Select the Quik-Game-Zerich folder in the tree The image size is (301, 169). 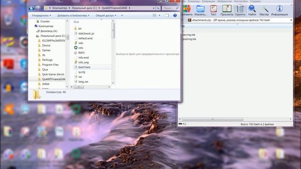[x=53, y=74]
